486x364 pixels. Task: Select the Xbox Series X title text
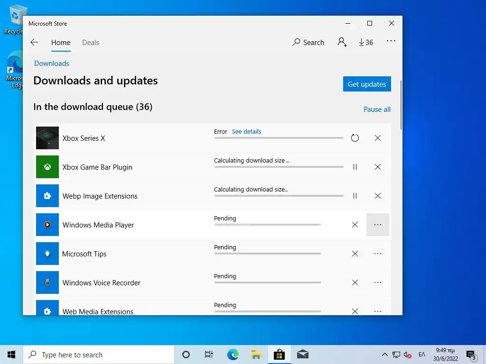[x=84, y=138]
